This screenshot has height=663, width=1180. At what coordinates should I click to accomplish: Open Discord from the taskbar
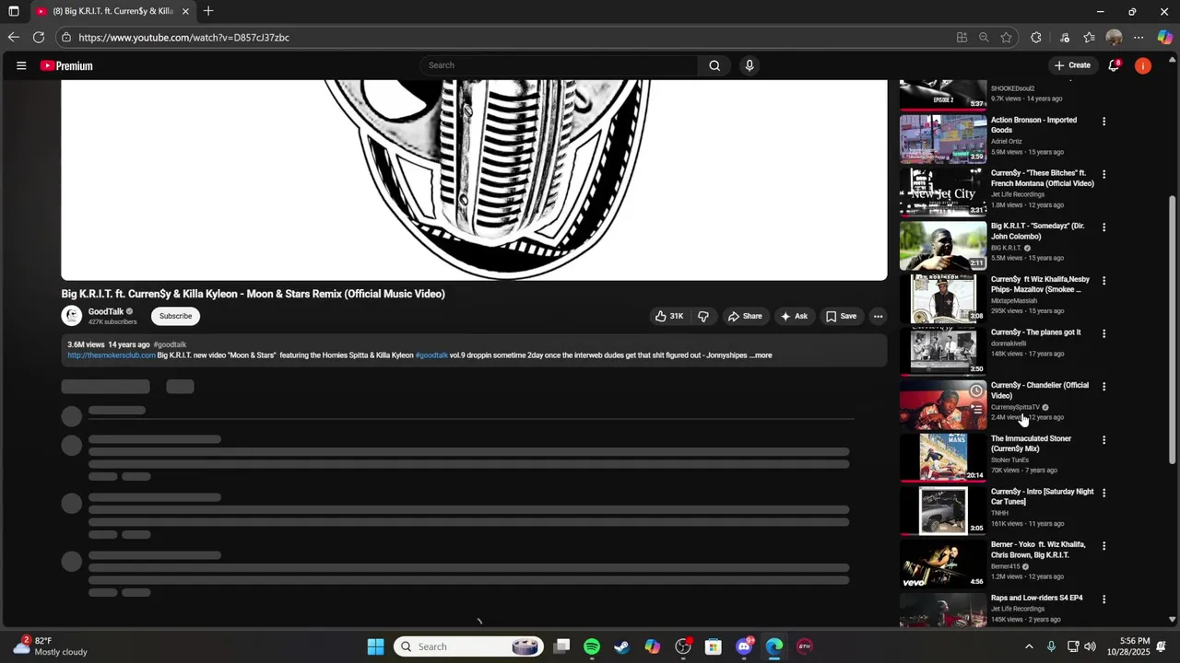point(744,646)
